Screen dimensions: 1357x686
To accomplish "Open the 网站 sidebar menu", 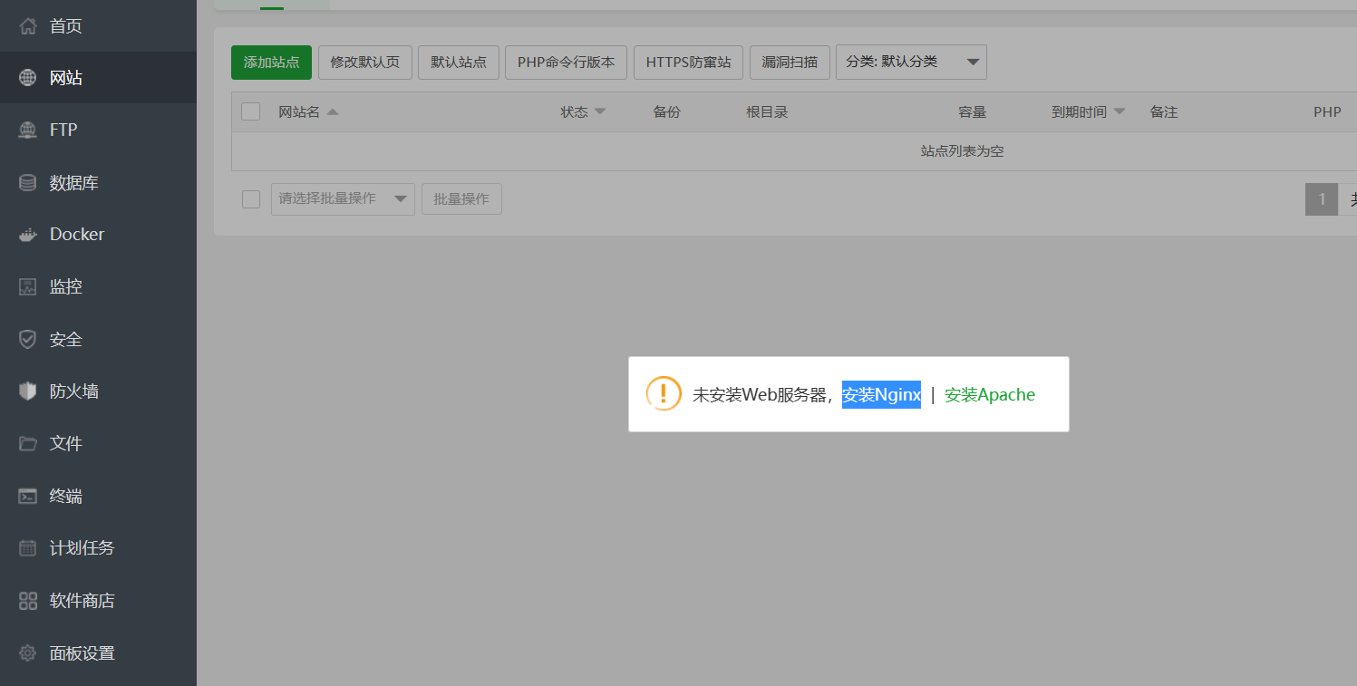I will (x=98, y=78).
